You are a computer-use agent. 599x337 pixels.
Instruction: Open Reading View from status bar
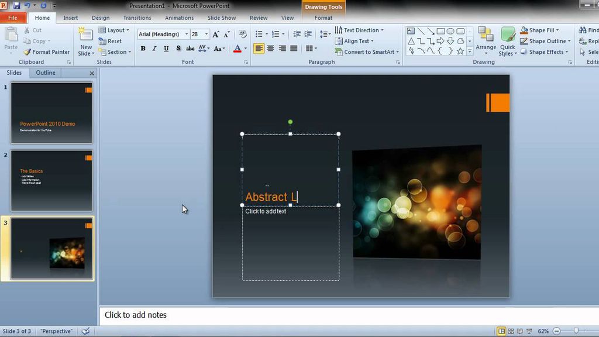519,331
